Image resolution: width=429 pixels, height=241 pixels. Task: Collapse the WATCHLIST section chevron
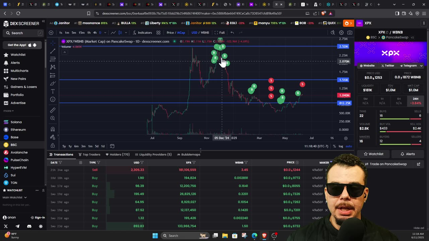click(43, 190)
